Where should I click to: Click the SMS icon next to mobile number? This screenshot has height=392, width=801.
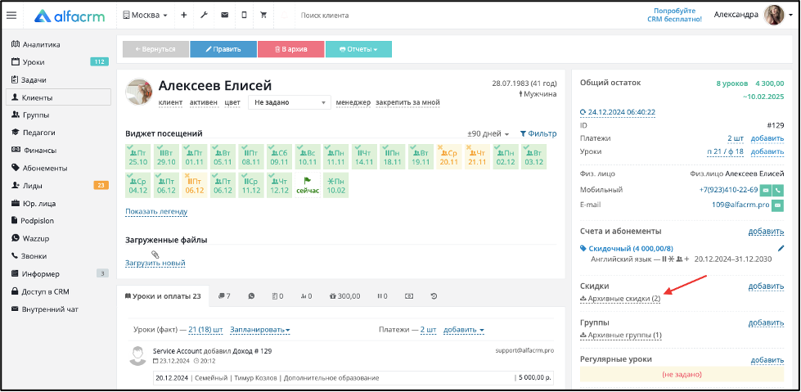point(766,190)
